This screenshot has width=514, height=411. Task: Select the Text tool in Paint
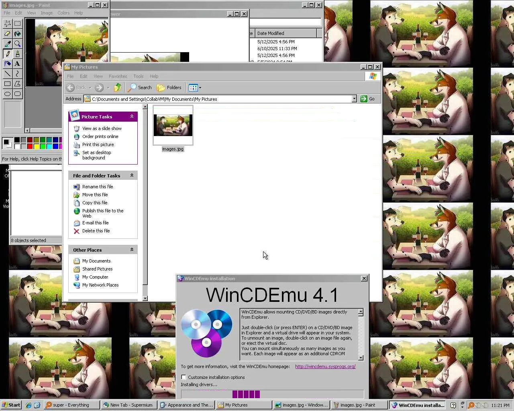click(x=17, y=64)
